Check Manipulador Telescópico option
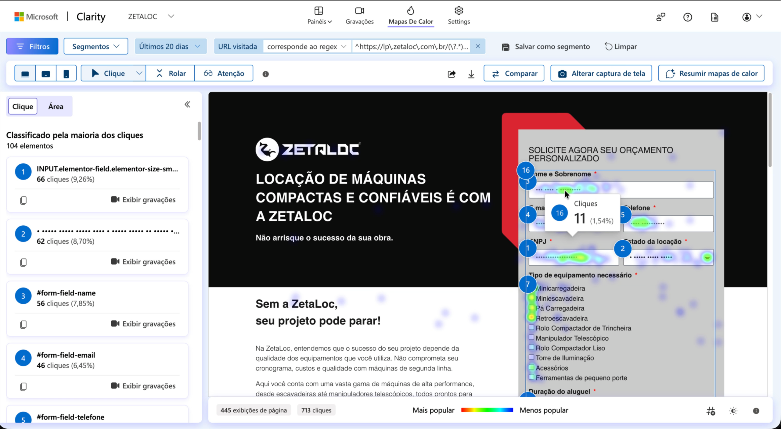The width and height of the screenshot is (781, 429). click(531, 337)
